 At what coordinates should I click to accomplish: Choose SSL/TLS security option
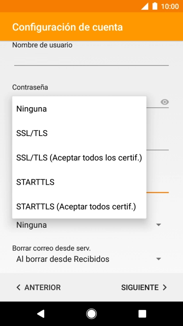(79, 133)
